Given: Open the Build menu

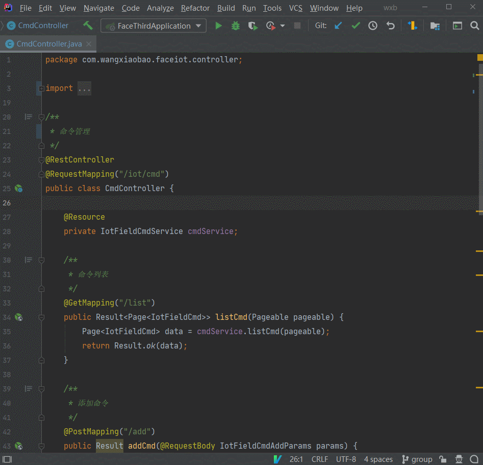Looking at the screenshot, I should pos(226,8).
